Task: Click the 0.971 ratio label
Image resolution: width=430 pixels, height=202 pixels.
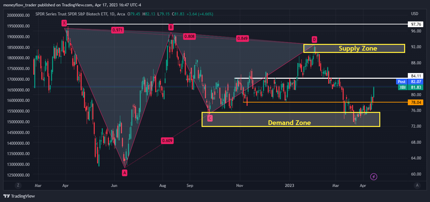Action: coord(118,30)
